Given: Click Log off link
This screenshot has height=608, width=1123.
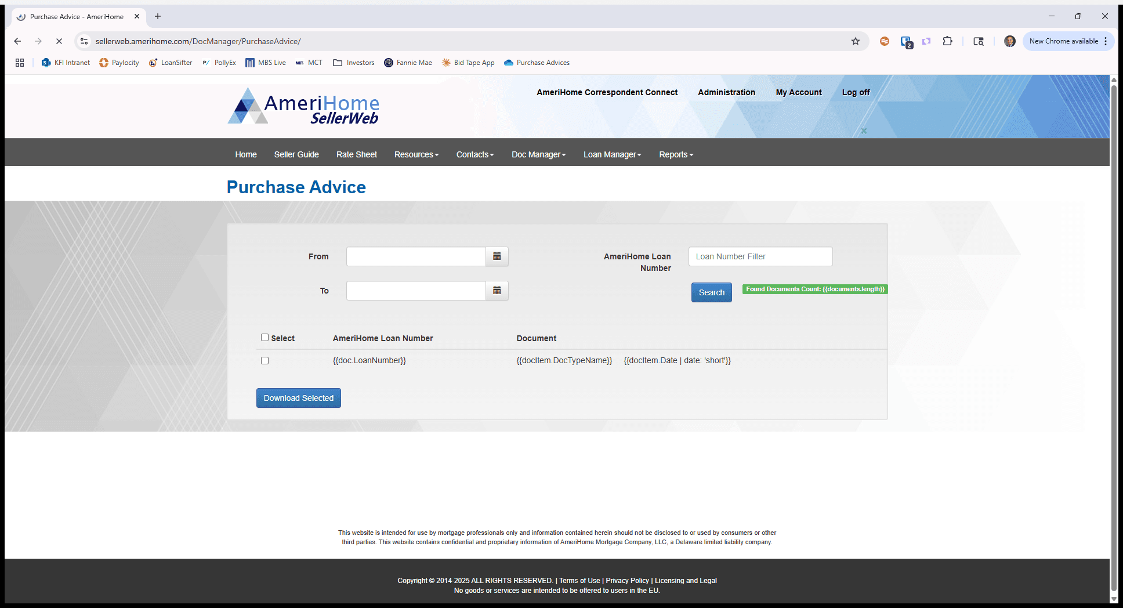Looking at the screenshot, I should [x=856, y=92].
